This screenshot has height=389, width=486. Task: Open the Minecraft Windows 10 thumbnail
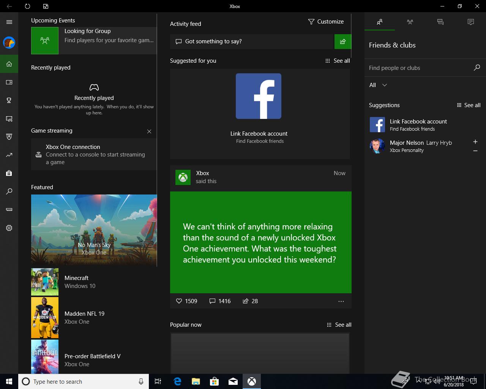[x=45, y=282]
